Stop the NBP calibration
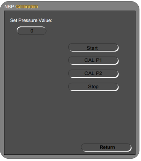The height and width of the screenshot is (161, 141). [93, 87]
